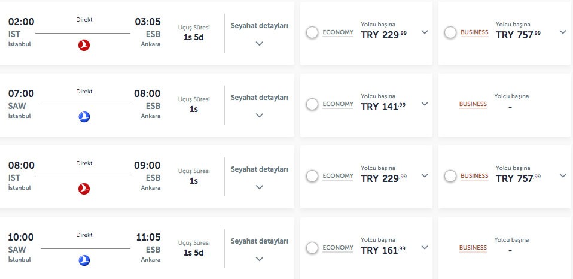Expand Economy TRY 229 chevron on 02:00 flight

point(425,32)
